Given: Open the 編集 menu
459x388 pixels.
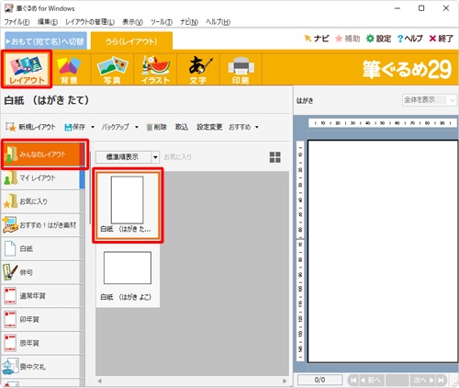Looking at the screenshot, I should coord(48,22).
